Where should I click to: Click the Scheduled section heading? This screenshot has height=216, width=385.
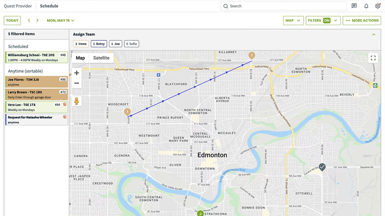point(18,46)
